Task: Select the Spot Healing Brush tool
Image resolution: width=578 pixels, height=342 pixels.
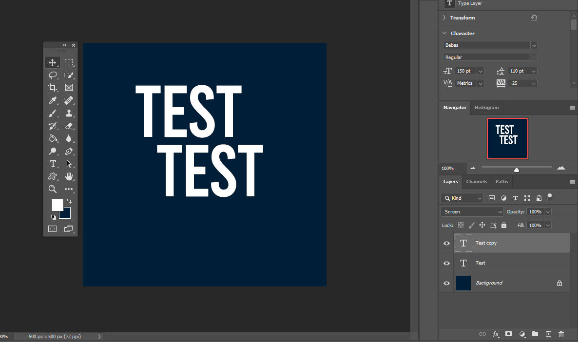Action: pos(69,100)
